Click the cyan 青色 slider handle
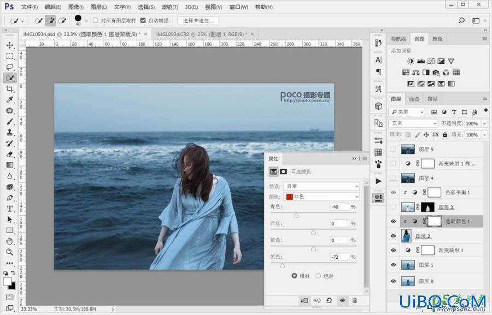Viewport: 492px width, 315px height. [296, 216]
